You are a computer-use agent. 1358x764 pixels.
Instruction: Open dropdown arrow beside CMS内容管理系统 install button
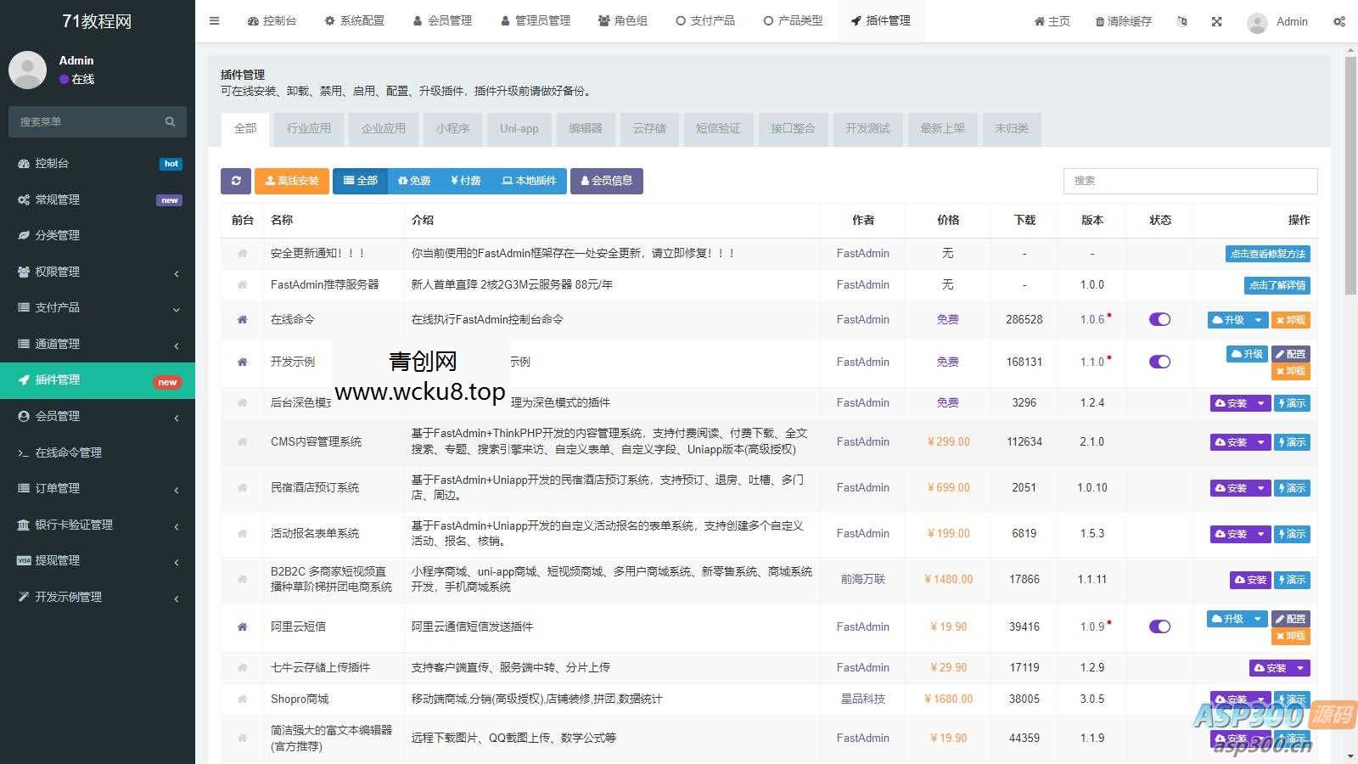(1260, 441)
